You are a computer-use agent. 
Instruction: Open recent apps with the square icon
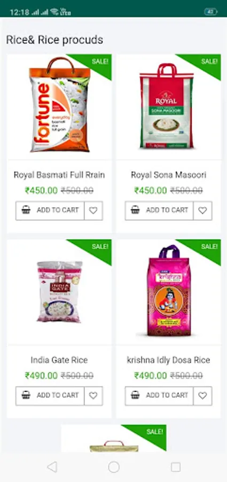pyautogui.click(x=176, y=467)
